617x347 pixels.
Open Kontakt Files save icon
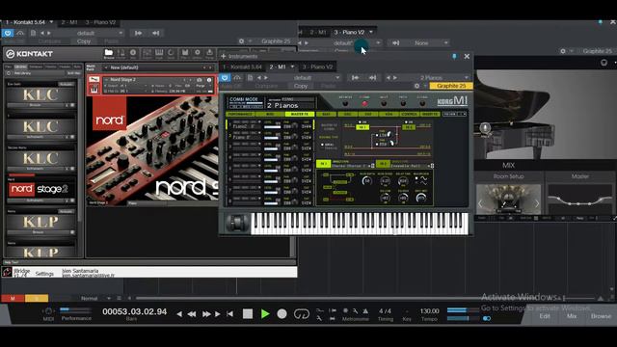pyautogui.click(x=185, y=53)
